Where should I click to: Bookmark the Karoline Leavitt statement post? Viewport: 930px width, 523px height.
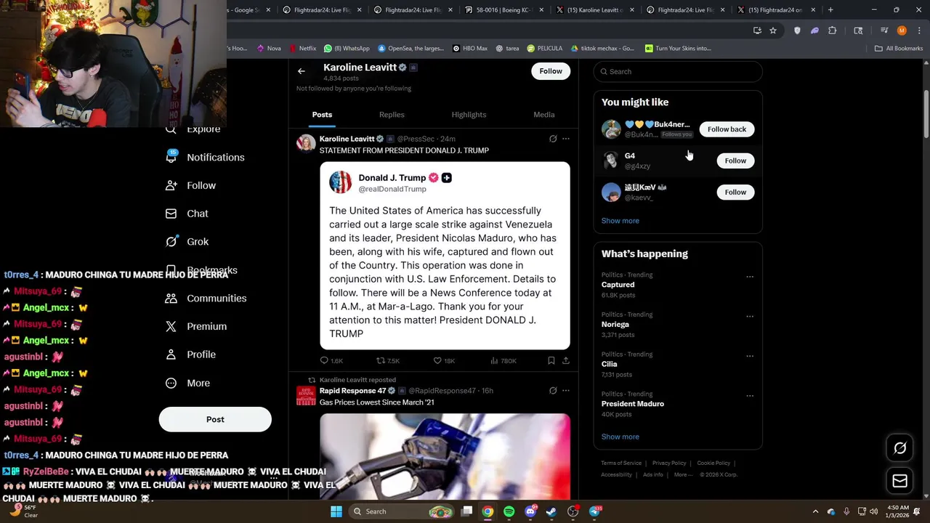(551, 360)
